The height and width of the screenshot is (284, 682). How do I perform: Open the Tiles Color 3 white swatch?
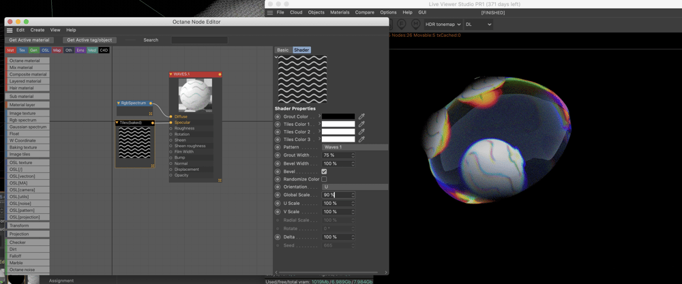click(x=338, y=140)
